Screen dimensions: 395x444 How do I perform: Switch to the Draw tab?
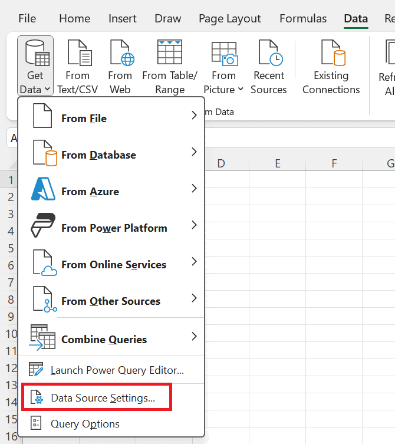click(x=168, y=19)
